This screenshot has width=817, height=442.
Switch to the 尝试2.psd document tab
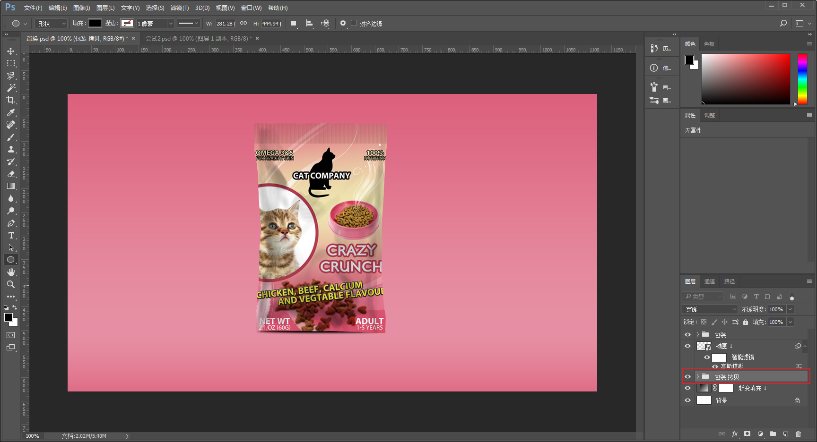point(199,38)
